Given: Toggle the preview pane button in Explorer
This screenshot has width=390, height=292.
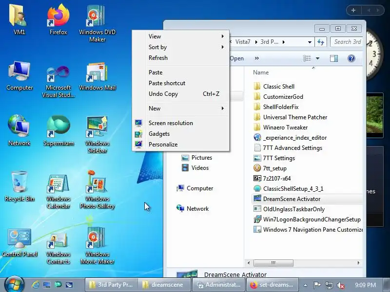Looking at the screenshot, I should pyautogui.click(x=334, y=58).
